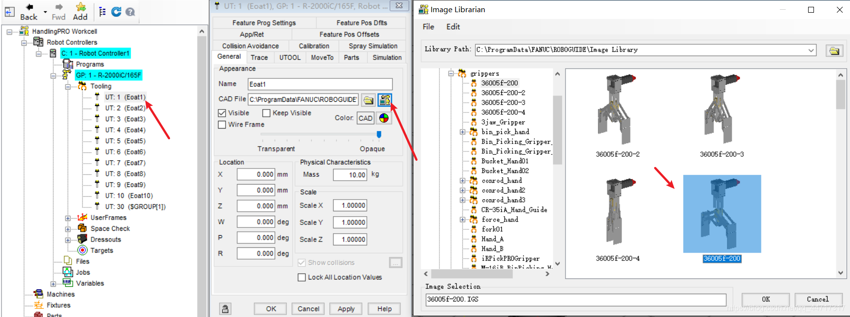Image resolution: width=850 pixels, height=317 pixels.
Task: Open the File menu in Image Librarian
Action: coord(428,27)
